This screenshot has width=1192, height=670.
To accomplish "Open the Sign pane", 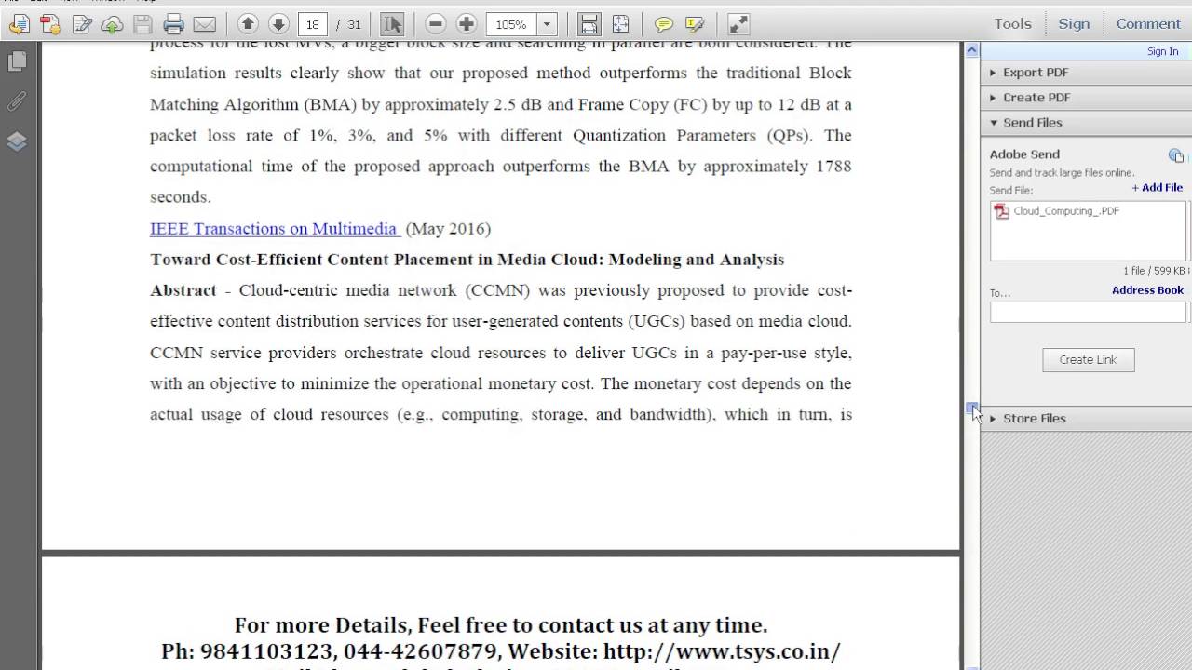I will 1074,24.
